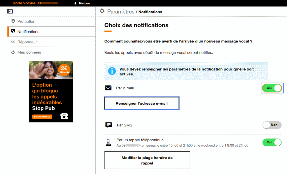287x174 pixels.
Task: Enable the Par SMS notification toggle
Action: pos(272,125)
